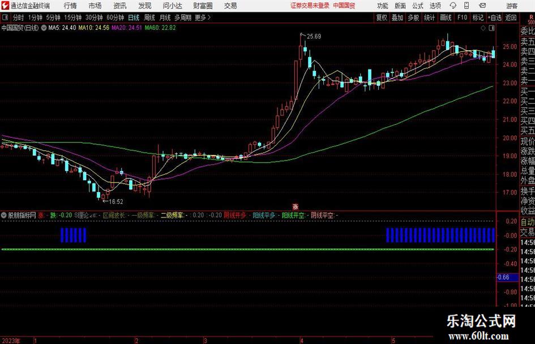Screen dimensions: 535x344
Task: Open the 功能 menu
Action: pyautogui.click(x=383, y=6)
